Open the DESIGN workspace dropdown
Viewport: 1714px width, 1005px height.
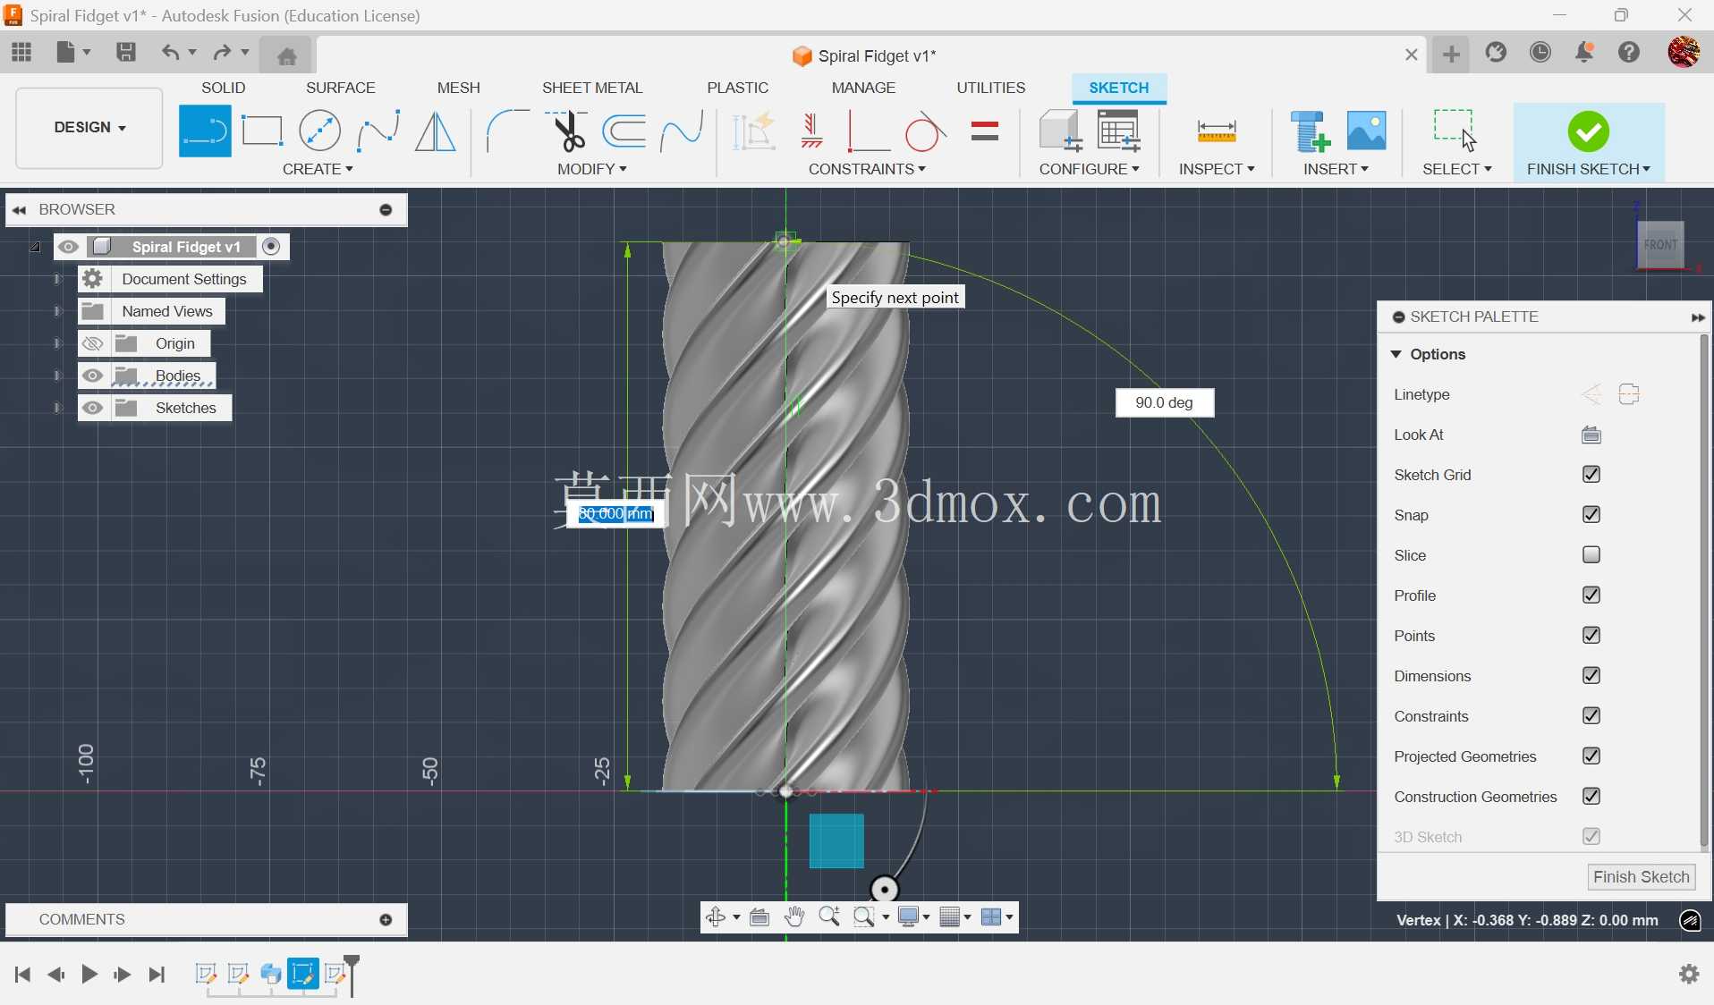[89, 128]
